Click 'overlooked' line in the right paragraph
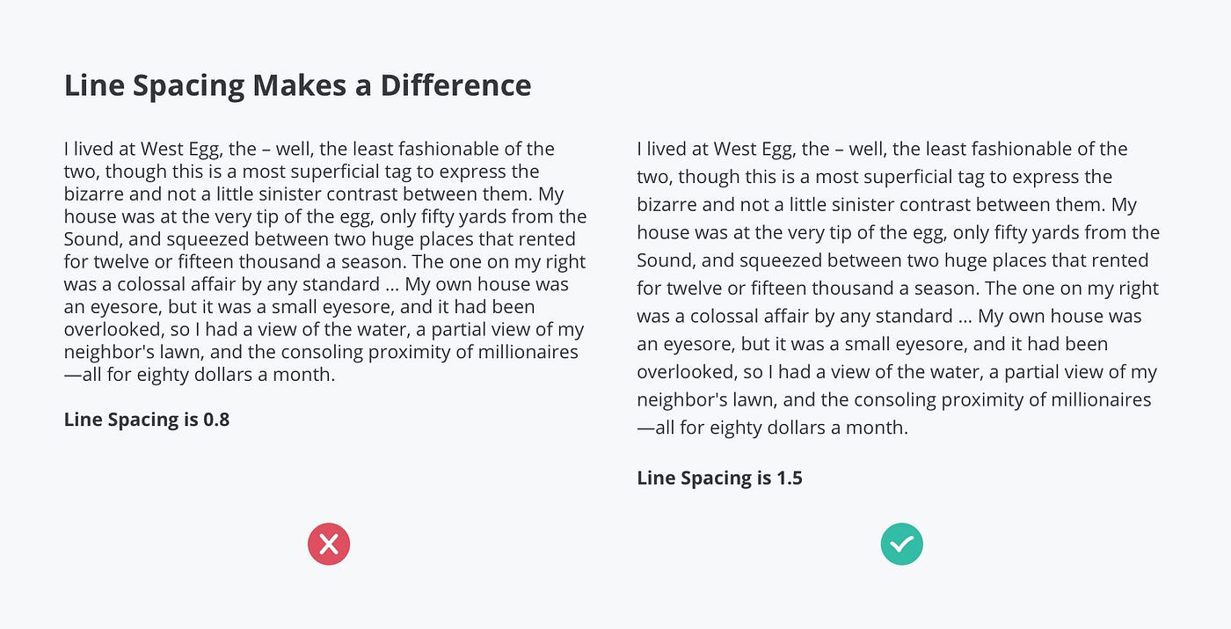Viewport: 1231px width, 629px height. (x=898, y=372)
